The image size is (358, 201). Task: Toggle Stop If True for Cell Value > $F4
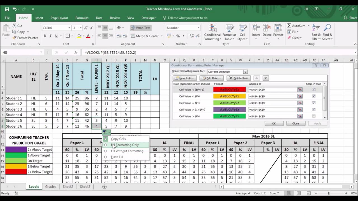314,116
